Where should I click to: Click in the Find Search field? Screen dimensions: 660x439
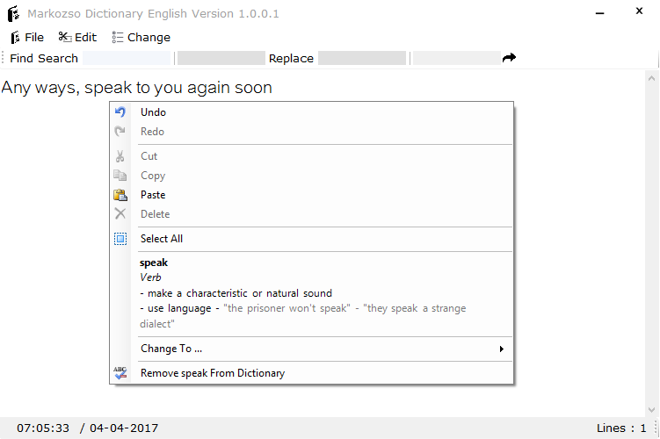coord(126,58)
